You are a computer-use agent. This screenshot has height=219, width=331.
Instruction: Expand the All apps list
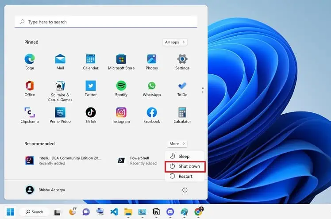(x=175, y=42)
